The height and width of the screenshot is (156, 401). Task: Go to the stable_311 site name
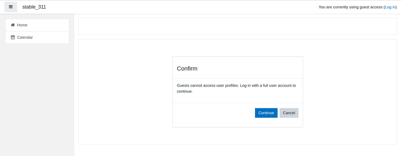[34, 7]
